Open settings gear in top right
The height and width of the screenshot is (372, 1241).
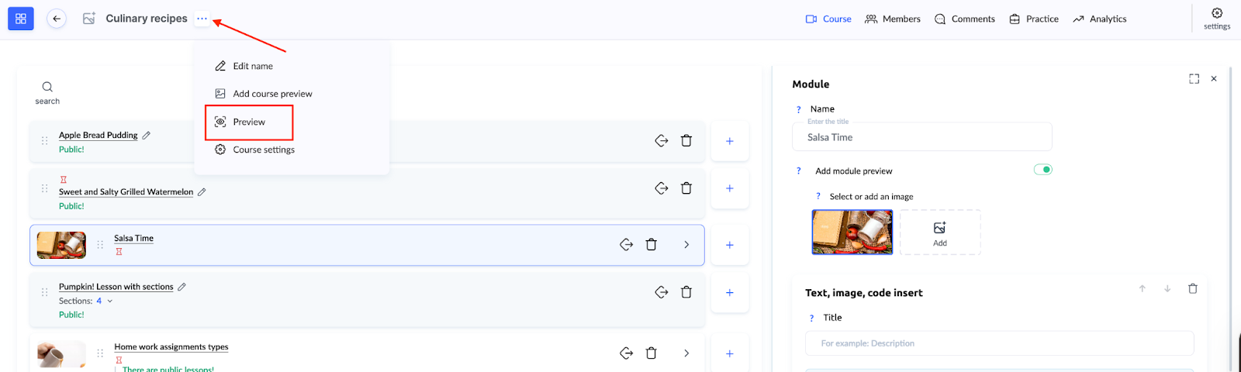click(x=1217, y=13)
